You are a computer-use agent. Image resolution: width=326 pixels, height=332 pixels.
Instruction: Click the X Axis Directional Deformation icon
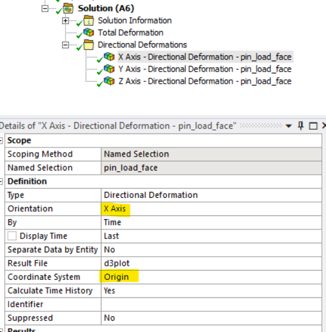pos(109,56)
